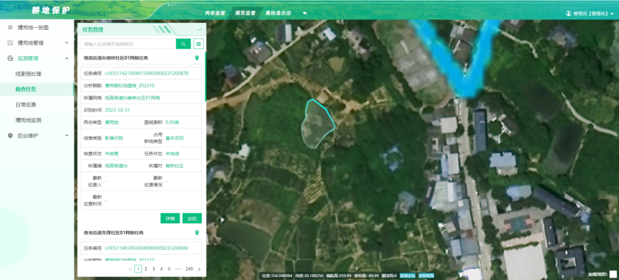Screen dimensions: 619x280
Task: Click location pin for 视高街道办南桥社区01网格任务
Action: click(x=197, y=58)
